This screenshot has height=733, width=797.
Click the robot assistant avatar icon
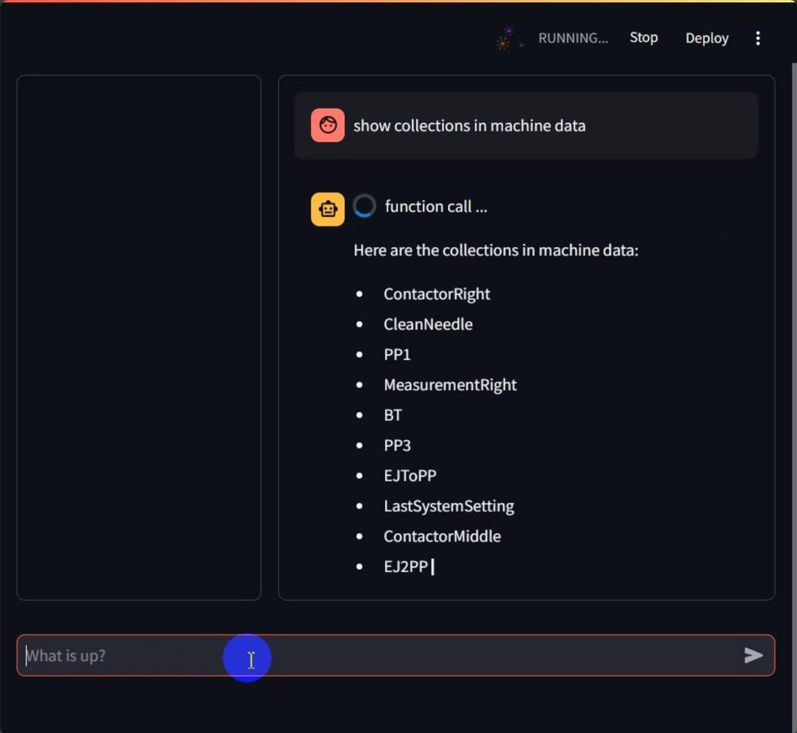(x=327, y=209)
